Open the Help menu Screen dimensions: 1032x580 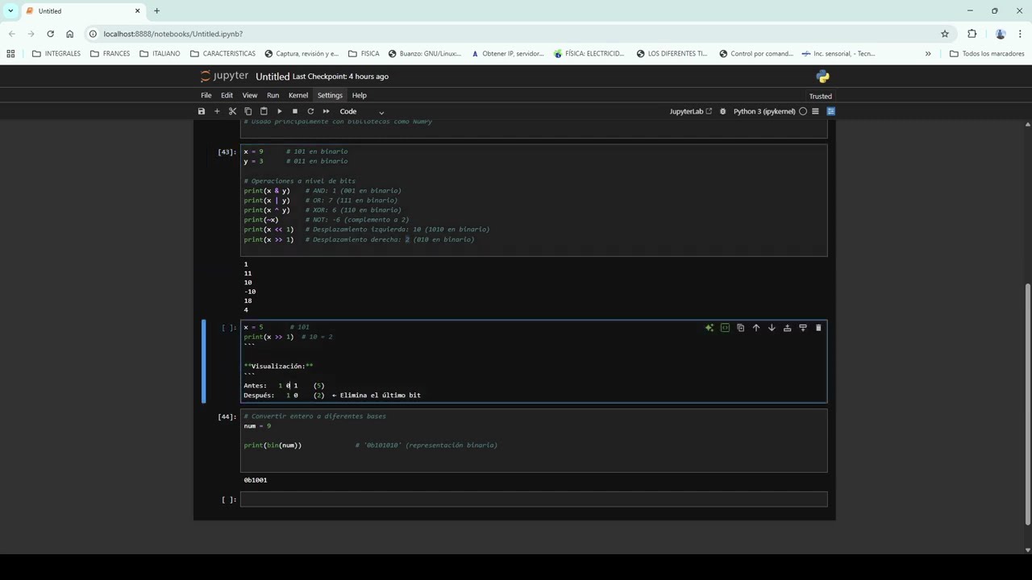pyautogui.click(x=359, y=95)
